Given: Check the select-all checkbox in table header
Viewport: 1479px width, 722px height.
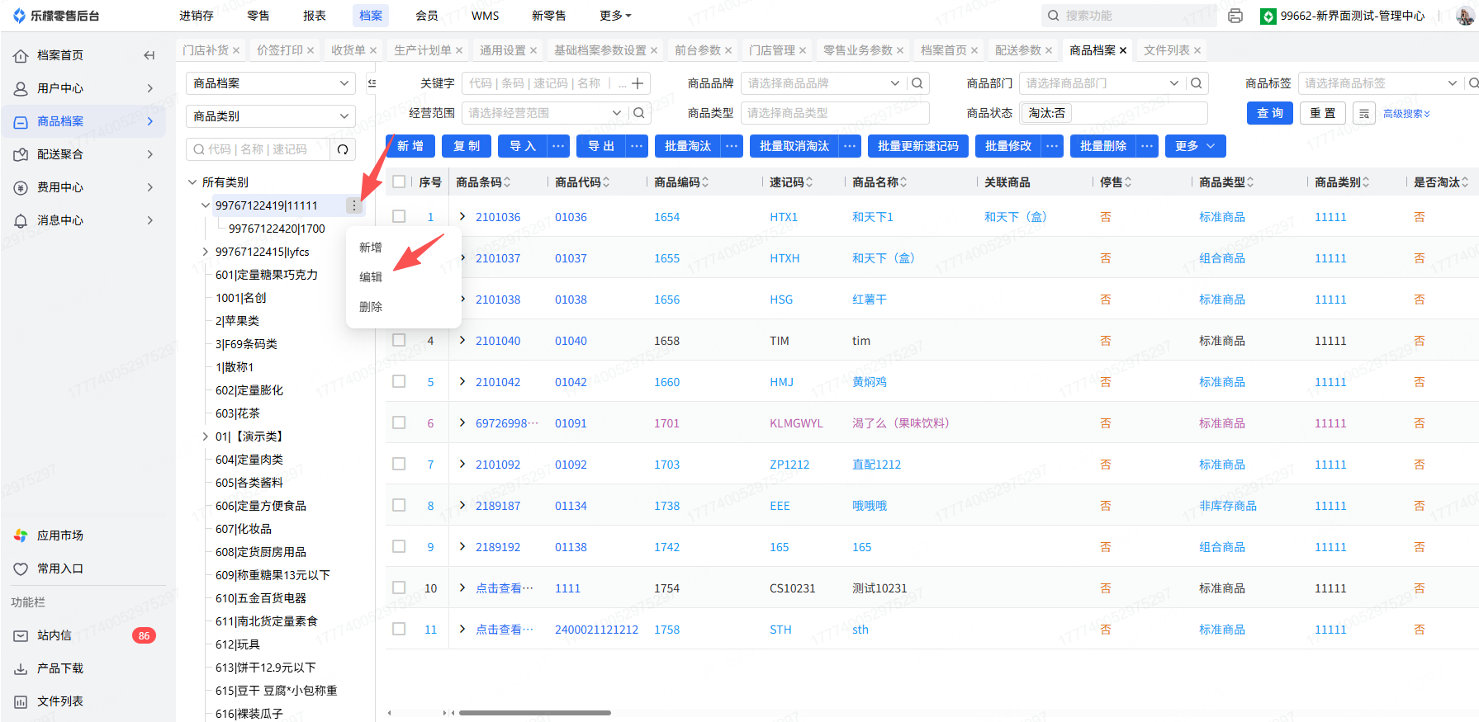Looking at the screenshot, I should pyautogui.click(x=399, y=182).
